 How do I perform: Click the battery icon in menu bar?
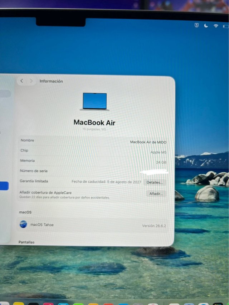click(226, 26)
